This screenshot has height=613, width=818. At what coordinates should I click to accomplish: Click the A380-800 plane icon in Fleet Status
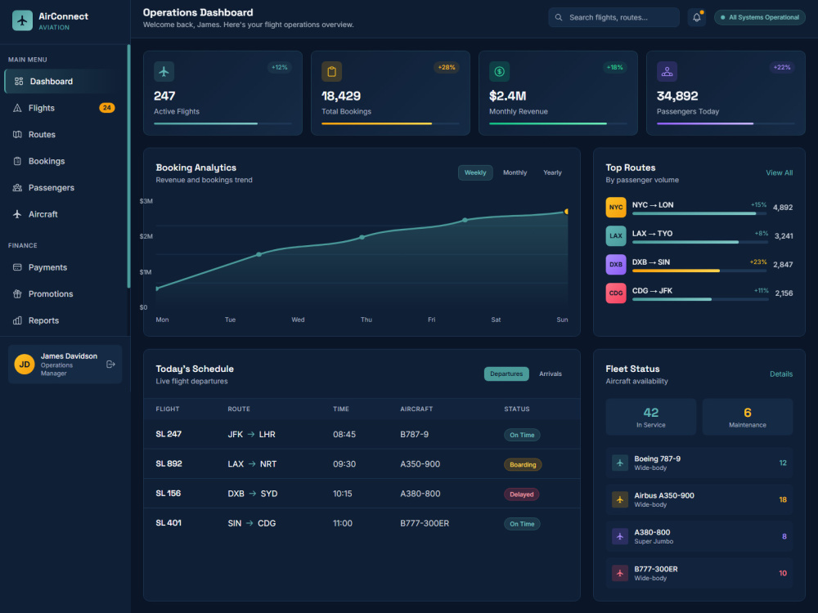click(620, 536)
